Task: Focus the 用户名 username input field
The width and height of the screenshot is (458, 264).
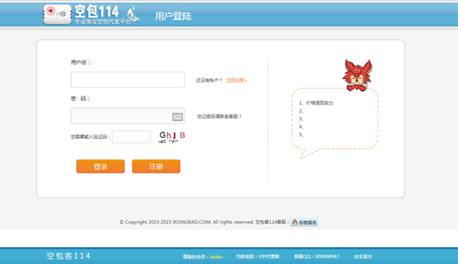Action: pyautogui.click(x=119, y=79)
